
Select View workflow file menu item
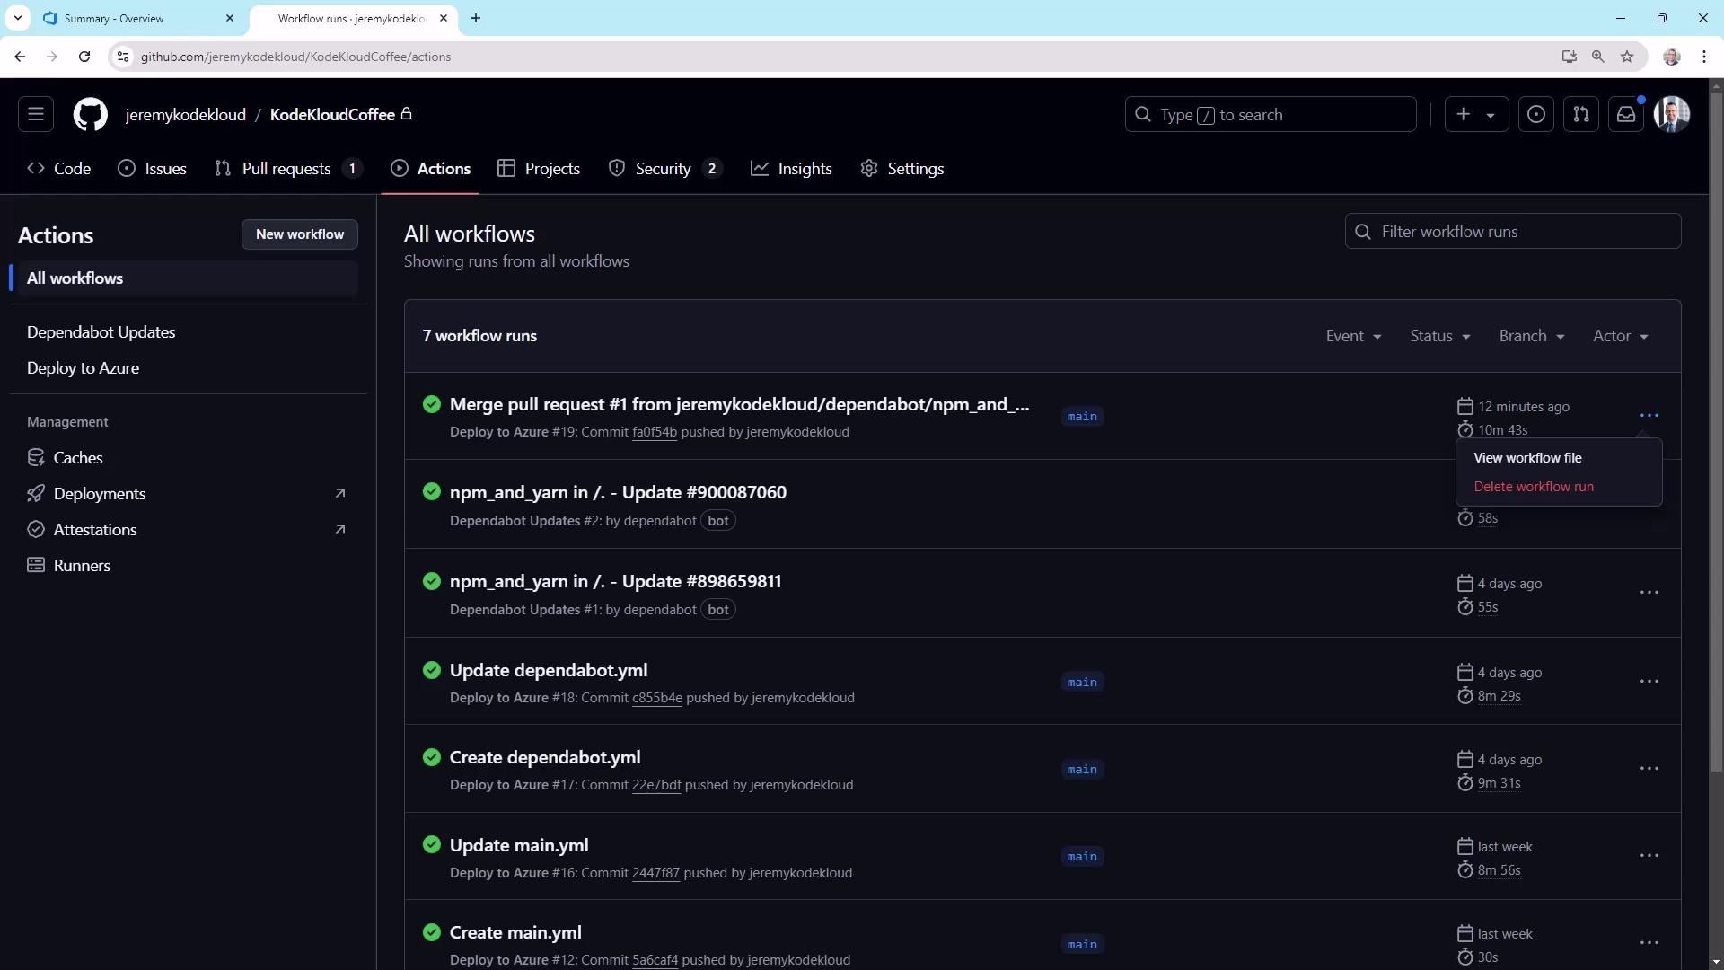click(1559, 458)
